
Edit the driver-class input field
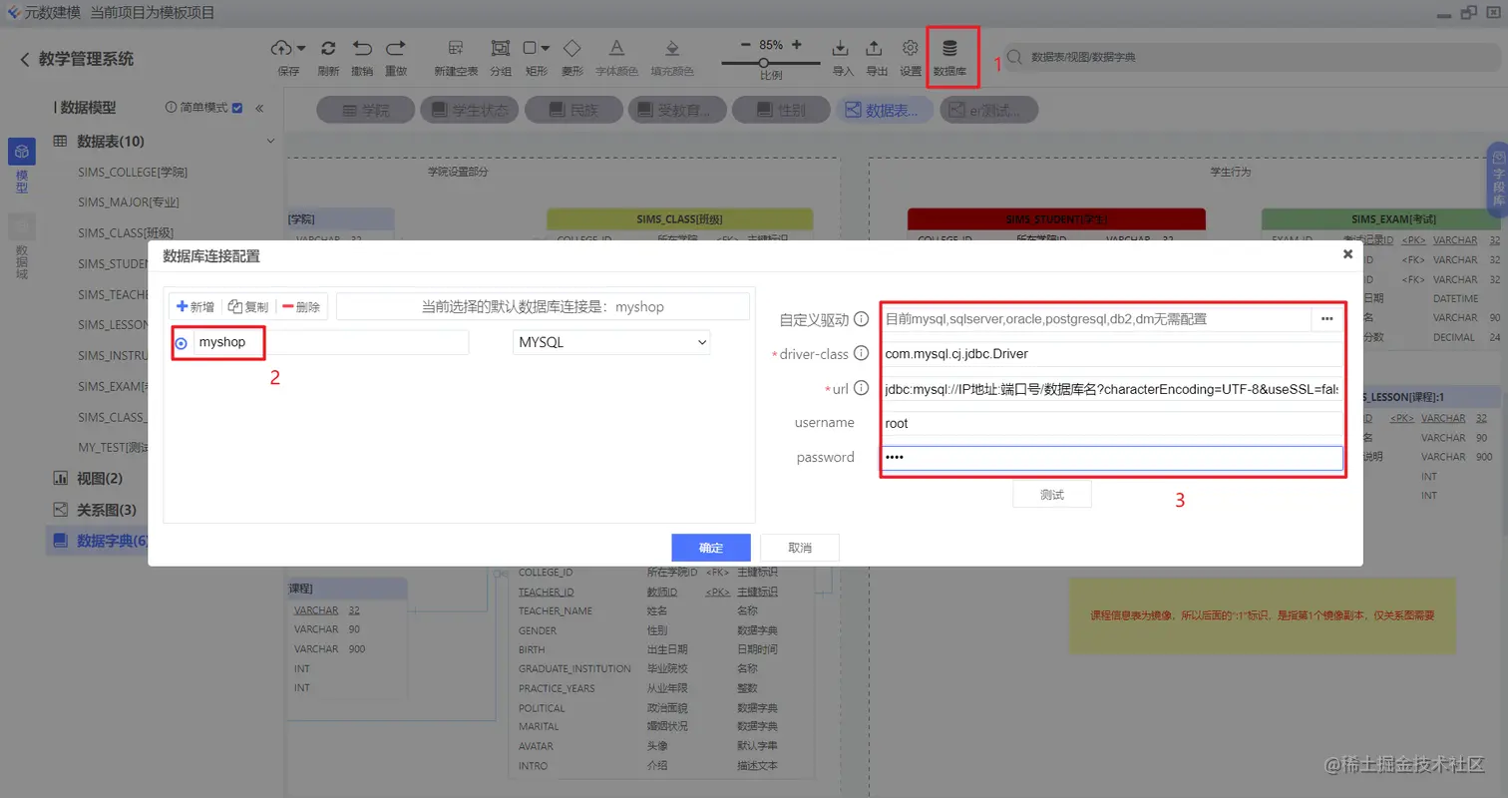tap(1112, 354)
